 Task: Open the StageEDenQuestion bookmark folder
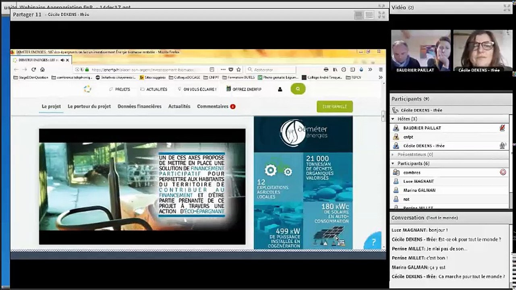point(31,77)
